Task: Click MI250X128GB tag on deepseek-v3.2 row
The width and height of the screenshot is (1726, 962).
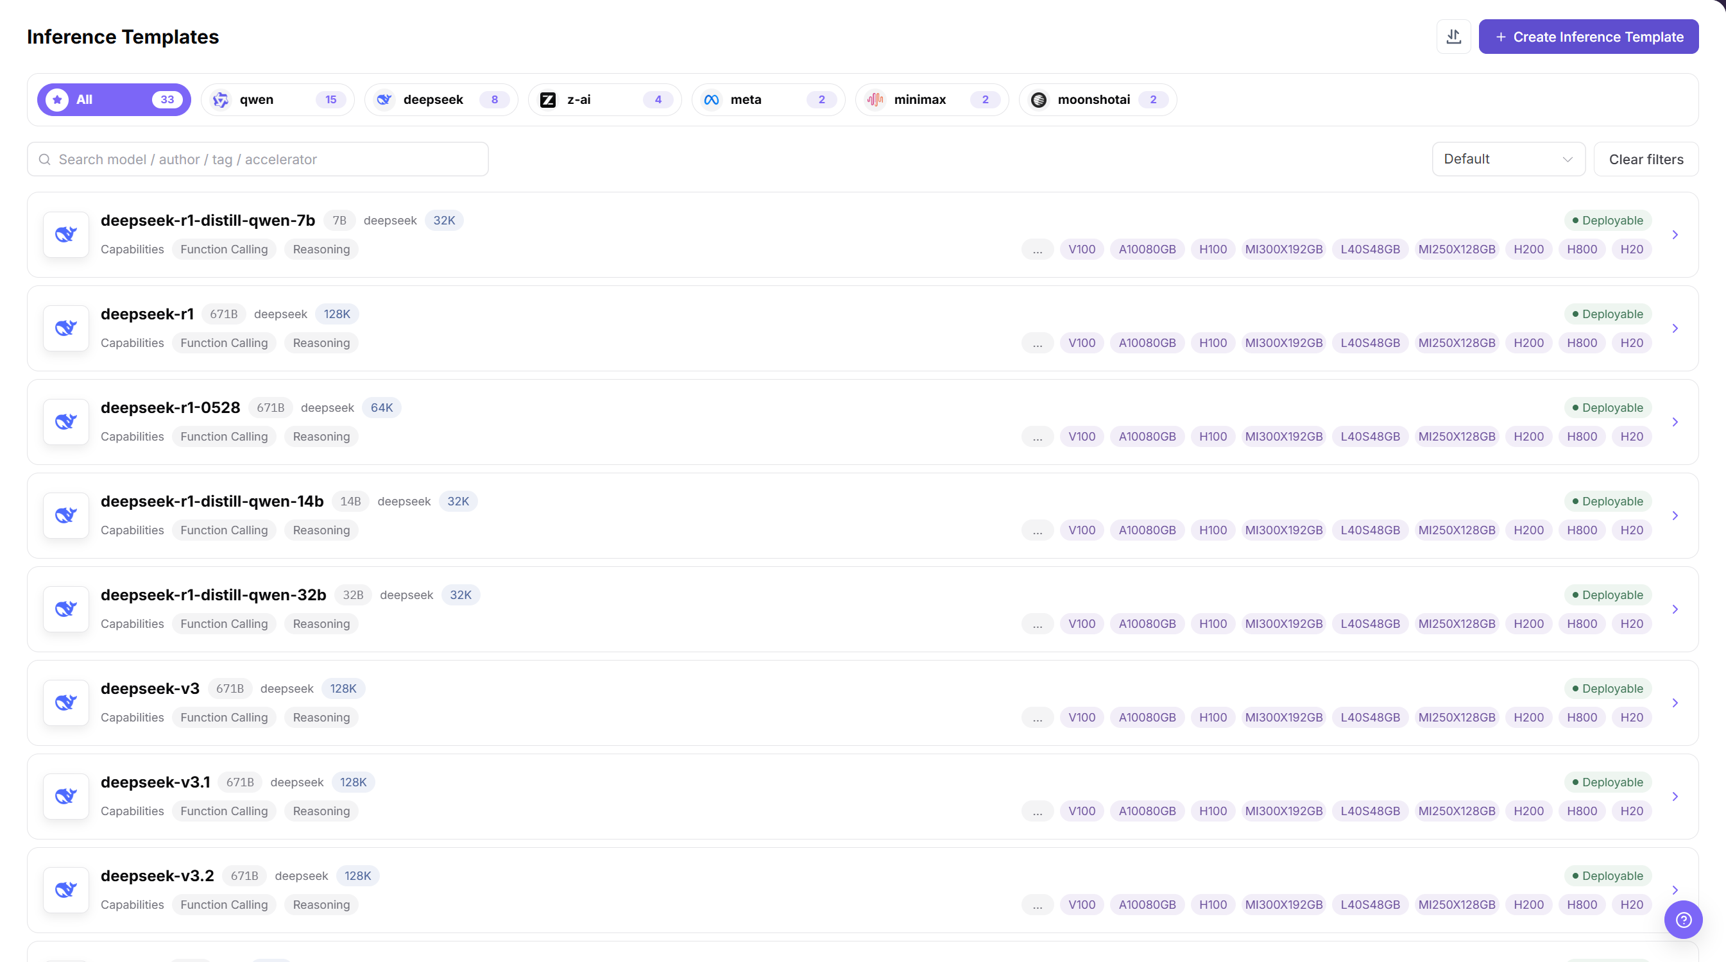Action: (x=1457, y=905)
